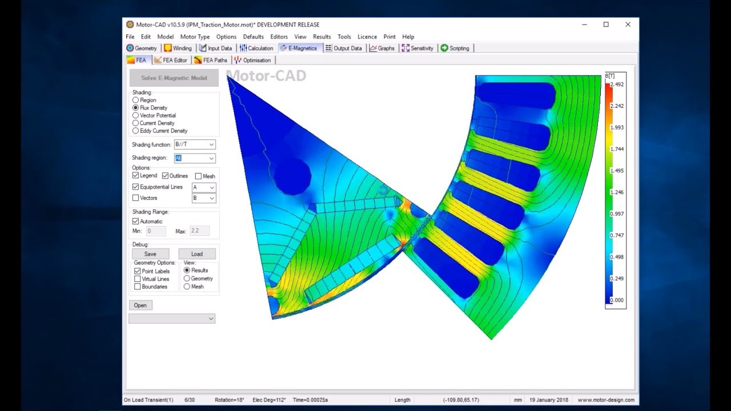Screen dimensions: 731x411
Task: Click the Rotation=18° status bar text
Action: [230, 400]
